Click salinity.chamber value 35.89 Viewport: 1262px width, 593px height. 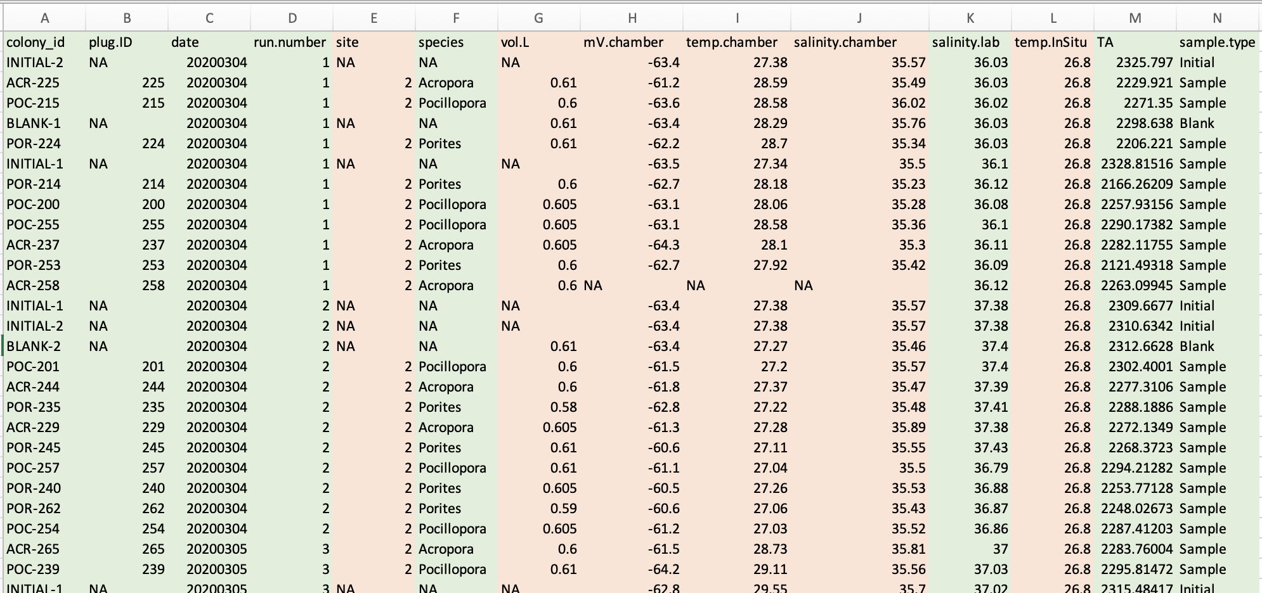(x=860, y=428)
